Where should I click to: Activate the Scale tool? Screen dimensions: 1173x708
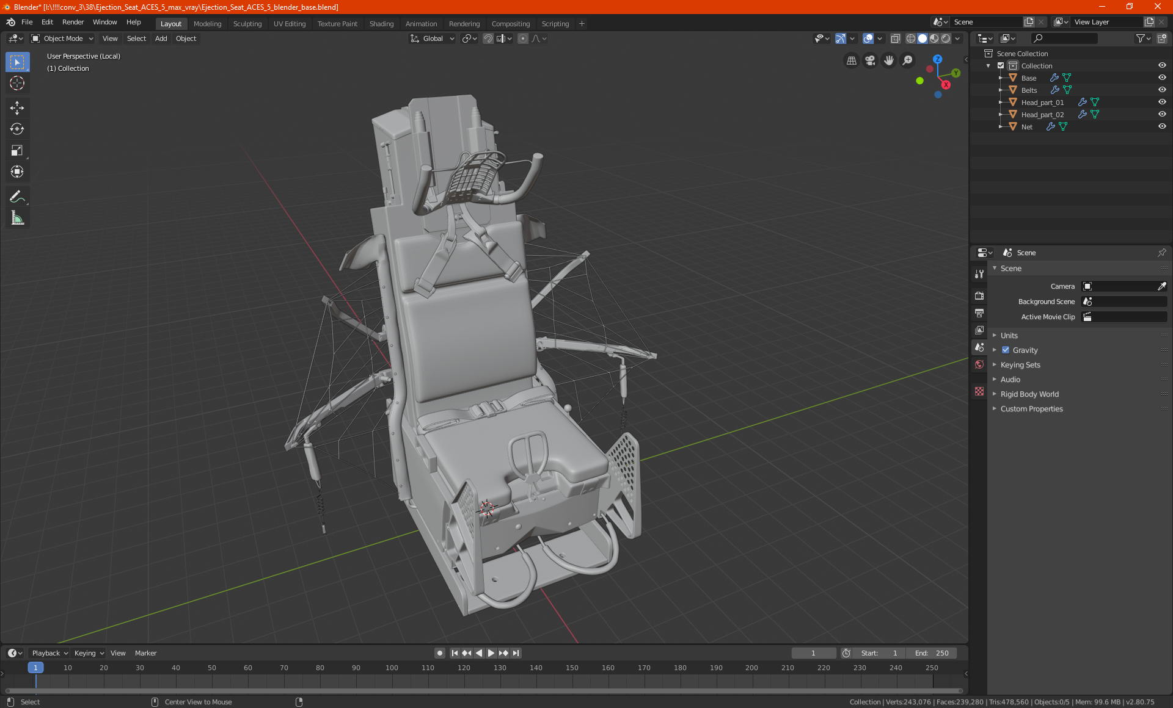coord(17,151)
